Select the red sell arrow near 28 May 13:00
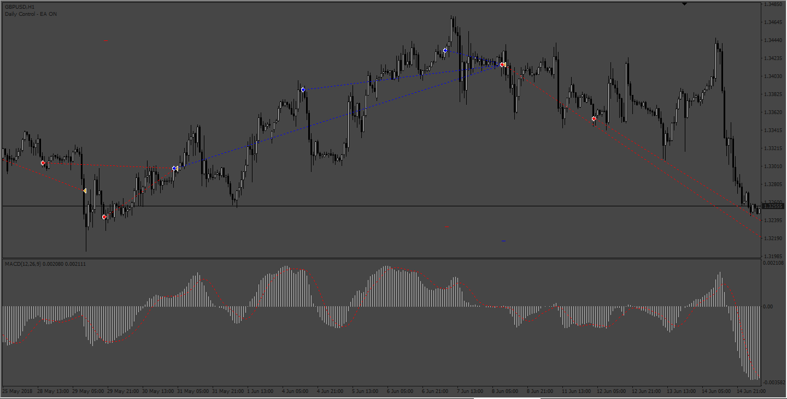 coord(43,163)
